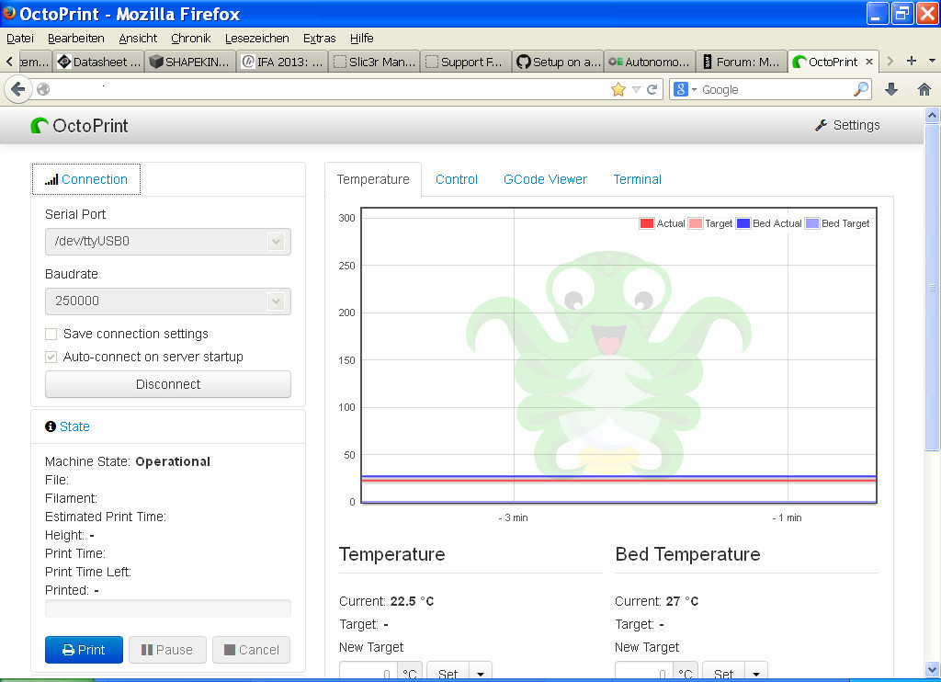
Task: Click the State info icon
Action: [x=51, y=426]
